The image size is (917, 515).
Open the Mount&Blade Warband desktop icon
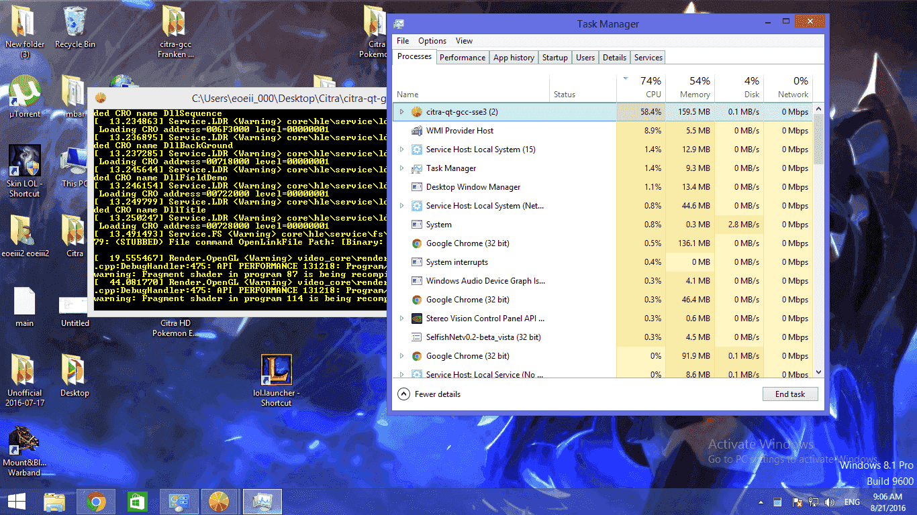[x=25, y=451]
